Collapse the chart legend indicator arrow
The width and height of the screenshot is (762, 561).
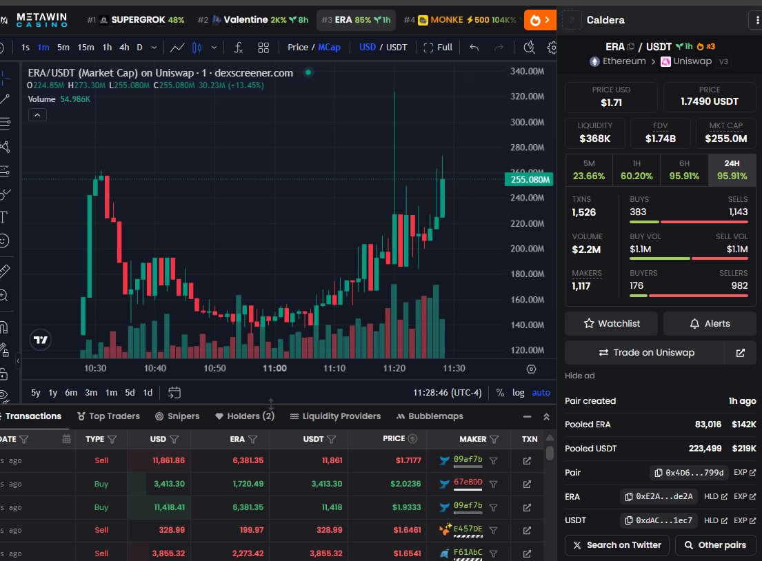37,115
